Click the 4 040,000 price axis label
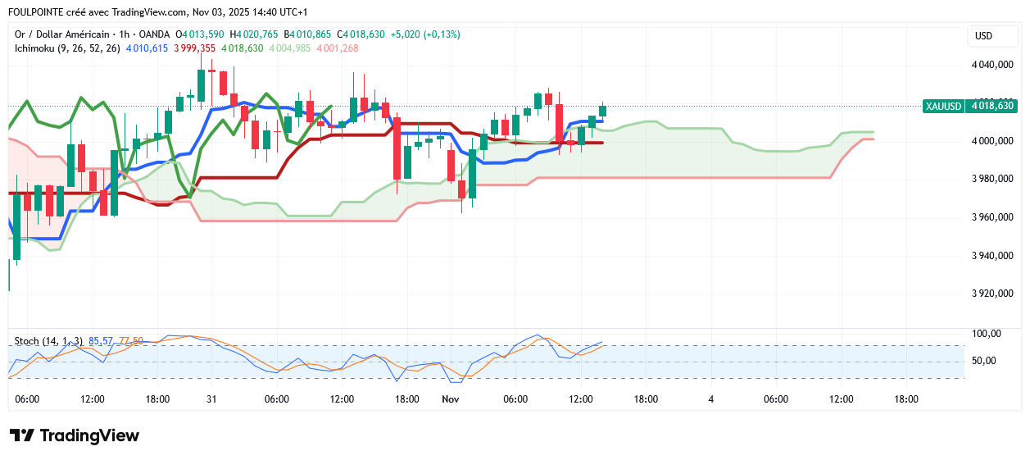 (992, 65)
